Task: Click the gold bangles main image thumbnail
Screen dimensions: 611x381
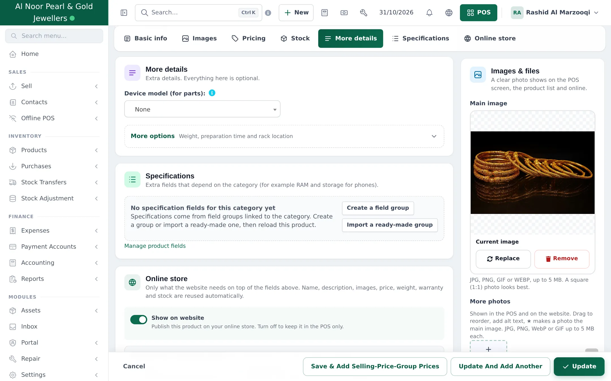Action: pos(533,172)
